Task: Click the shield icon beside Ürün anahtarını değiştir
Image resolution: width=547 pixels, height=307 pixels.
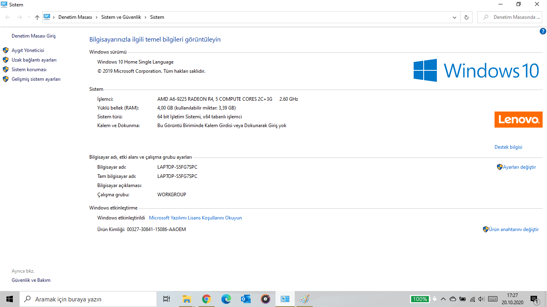Action: tap(486, 229)
